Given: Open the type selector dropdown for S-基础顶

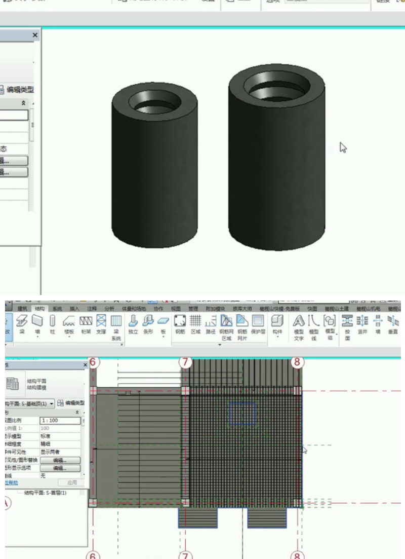Looking at the screenshot, I should pos(51,404).
